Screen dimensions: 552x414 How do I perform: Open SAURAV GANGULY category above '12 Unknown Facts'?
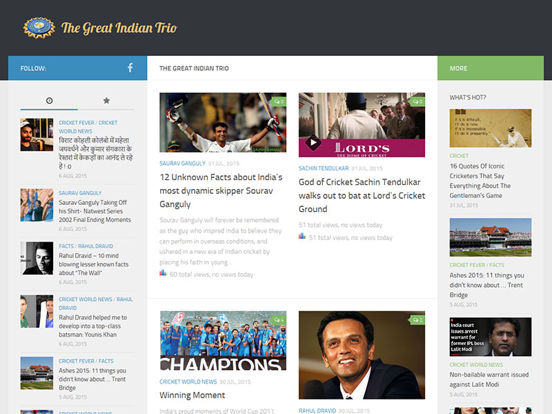coord(182,164)
